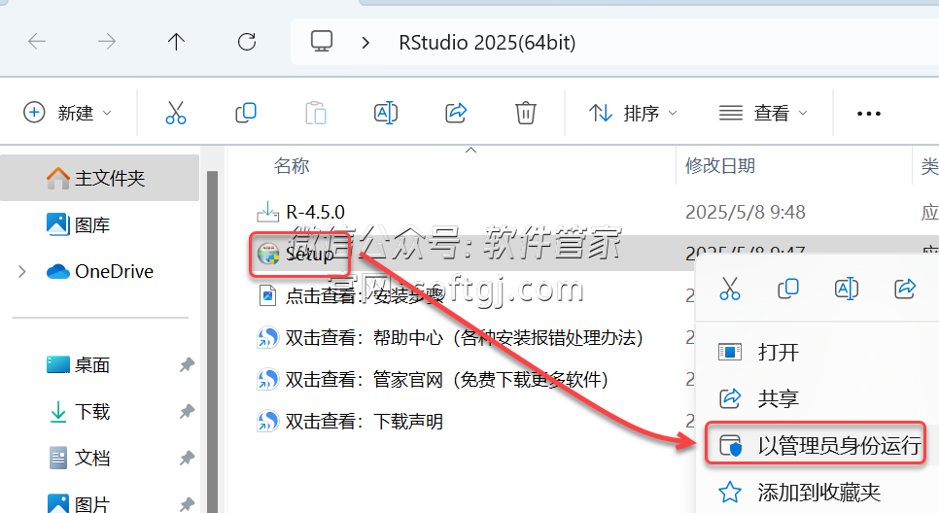Click the R-4.5.0 installer icon
This screenshot has height=513, width=939.
tap(267, 212)
